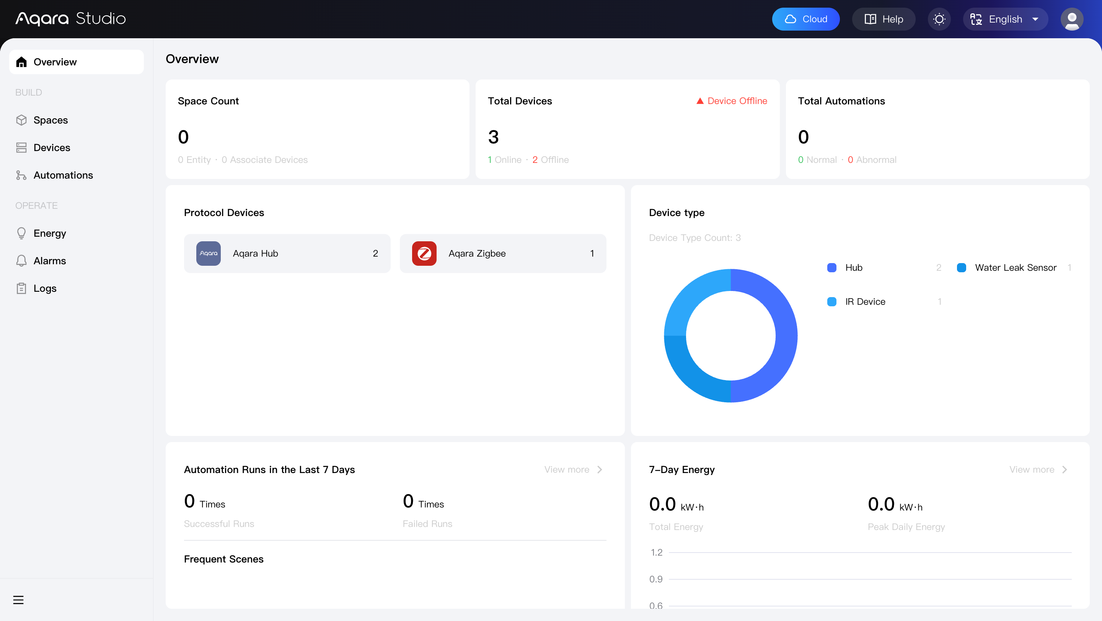The image size is (1102, 621).
Task: Click the 2 Offline devices link
Action: click(x=551, y=160)
